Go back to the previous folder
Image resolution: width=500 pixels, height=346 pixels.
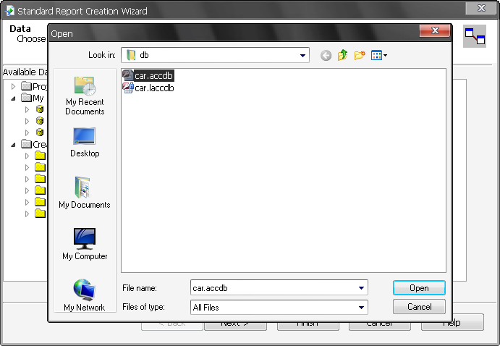(326, 56)
